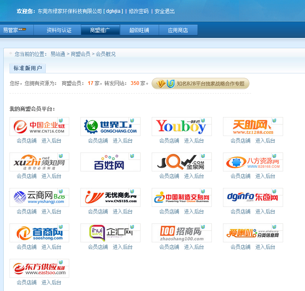Screen dimensions: 305x291
Task: Open the 超级旺铺 menu item
Action: click(139, 30)
